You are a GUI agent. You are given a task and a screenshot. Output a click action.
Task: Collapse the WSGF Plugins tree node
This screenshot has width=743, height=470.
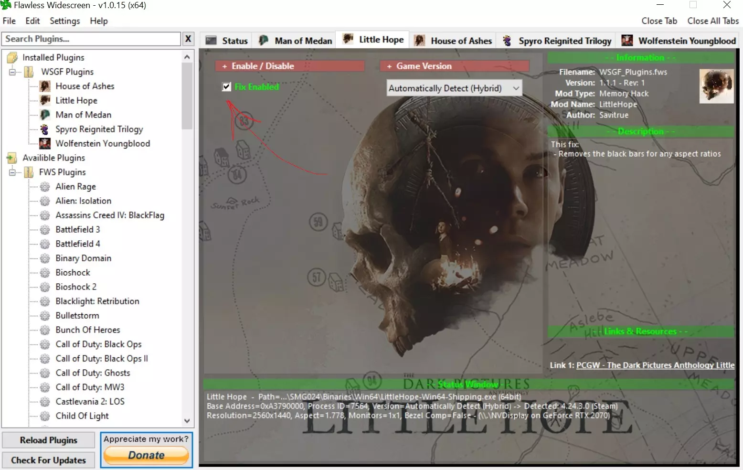12,72
